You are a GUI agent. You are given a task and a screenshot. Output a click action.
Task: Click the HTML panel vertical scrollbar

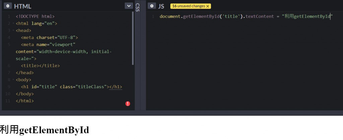[133, 38]
